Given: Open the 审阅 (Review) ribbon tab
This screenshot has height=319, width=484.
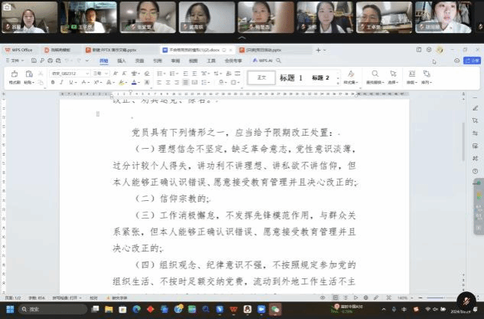Looking at the screenshot, I should pyautogui.click(x=175, y=60).
